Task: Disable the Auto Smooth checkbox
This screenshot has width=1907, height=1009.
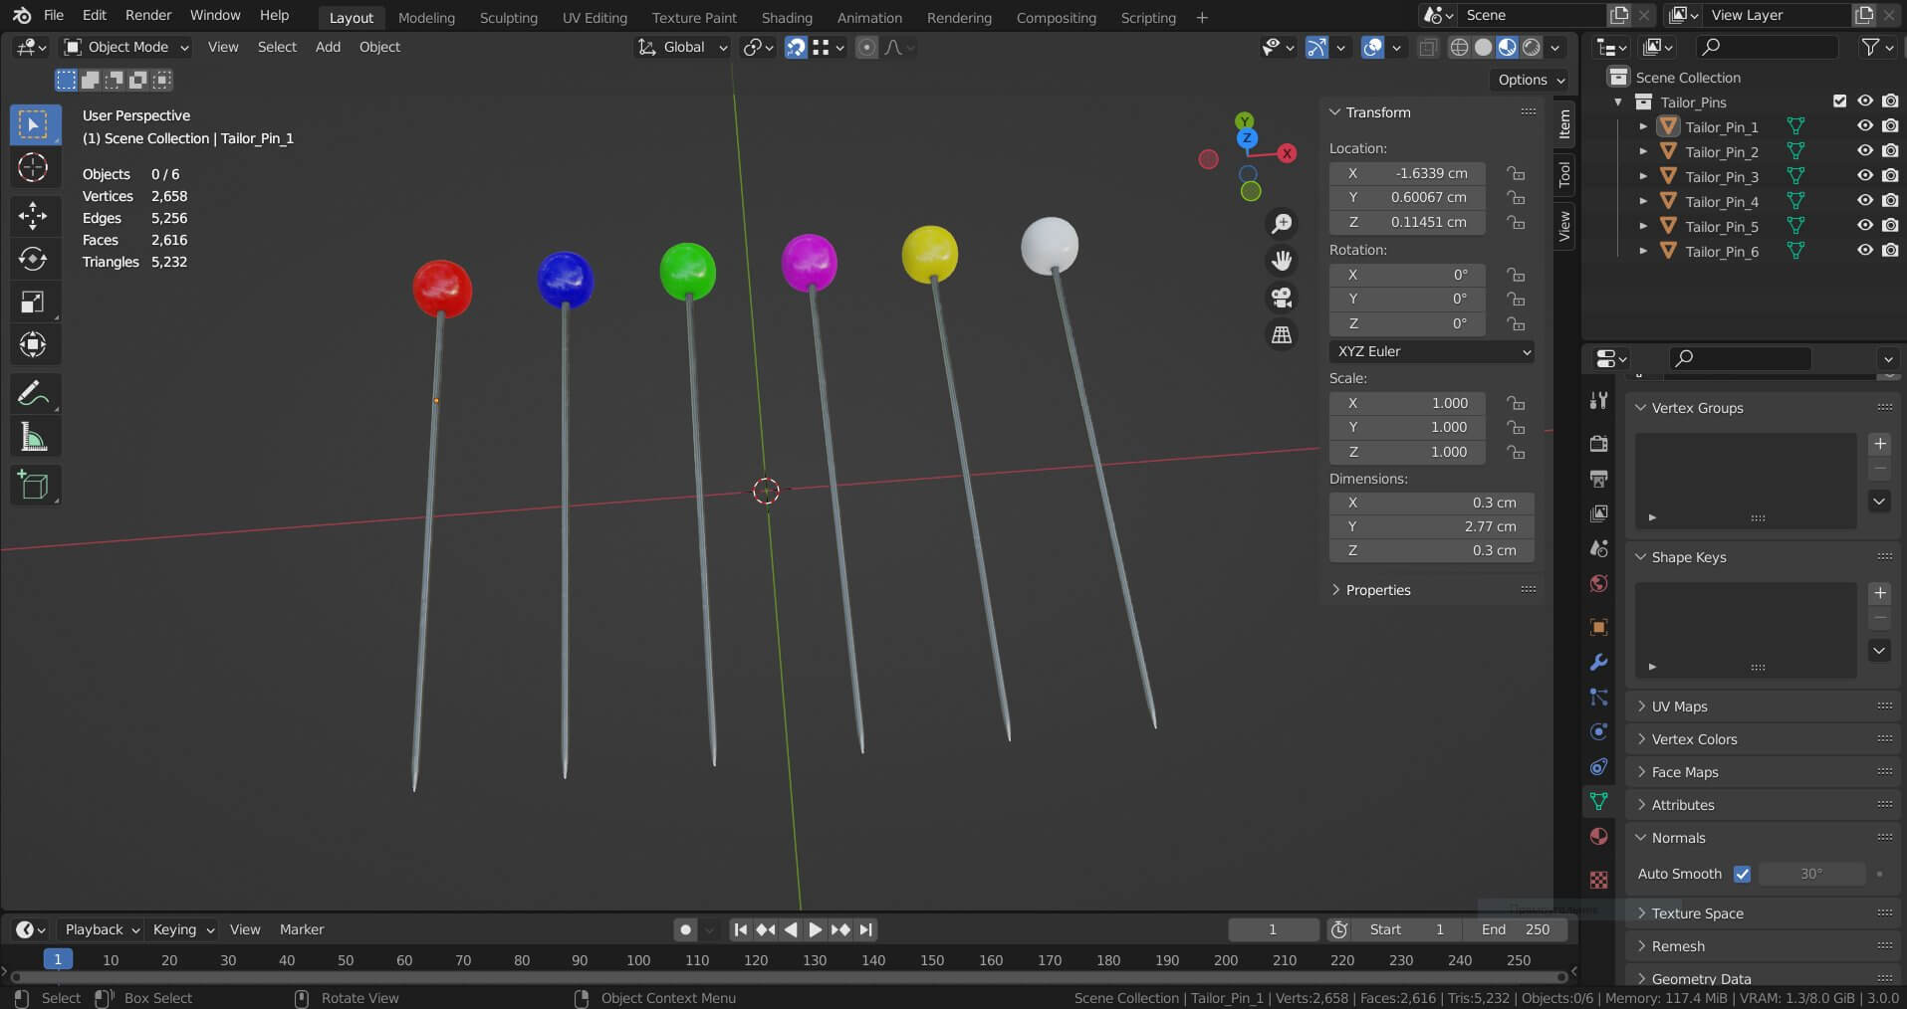Action: pyautogui.click(x=1742, y=874)
